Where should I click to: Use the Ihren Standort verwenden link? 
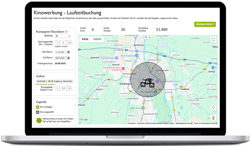point(46,84)
